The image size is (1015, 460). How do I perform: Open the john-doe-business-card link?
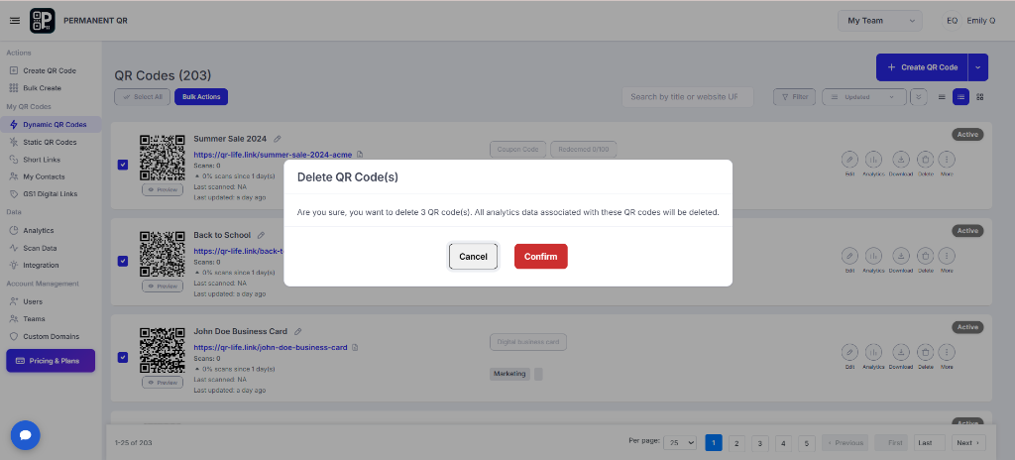[271, 347]
